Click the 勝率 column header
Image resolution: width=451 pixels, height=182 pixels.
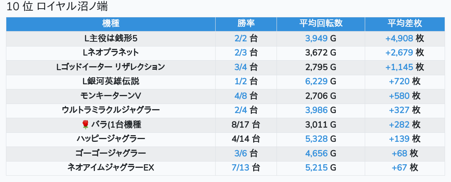pos(246,24)
